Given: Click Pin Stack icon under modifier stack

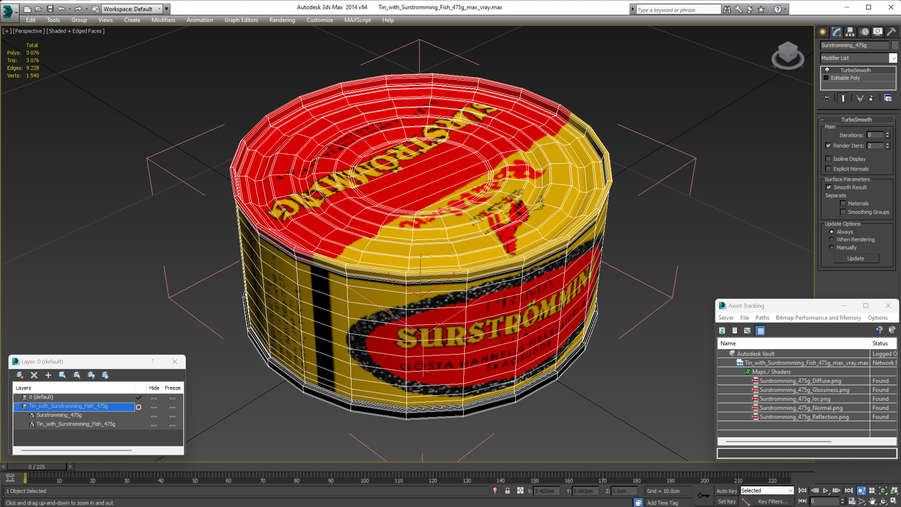Looking at the screenshot, I should click(826, 98).
